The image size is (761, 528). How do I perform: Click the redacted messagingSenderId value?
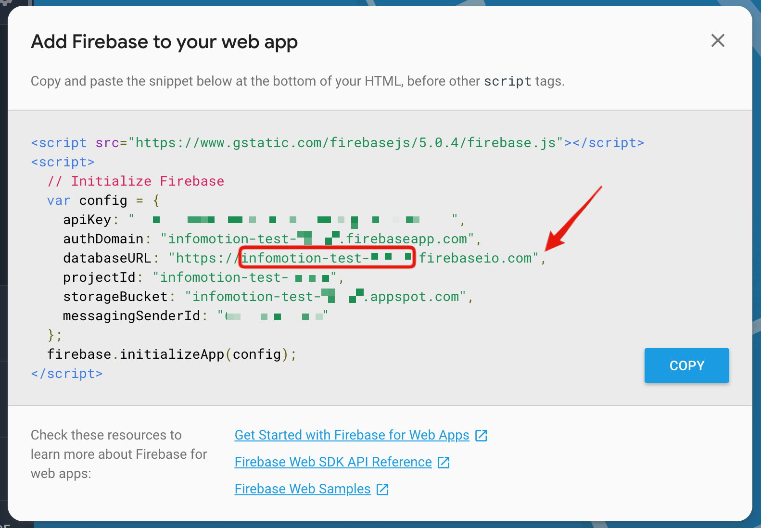(x=277, y=316)
